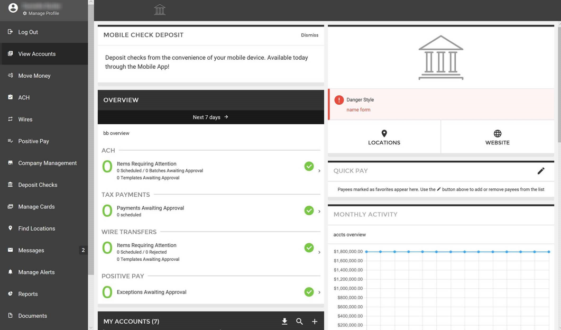This screenshot has height=330, width=561.
Task: Click the download icon in My Accounts header
Action: point(284,322)
